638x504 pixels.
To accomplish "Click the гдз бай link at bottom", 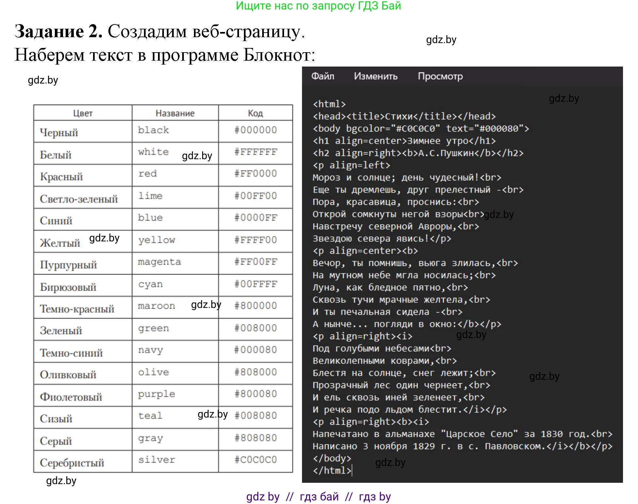I will point(318,496).
